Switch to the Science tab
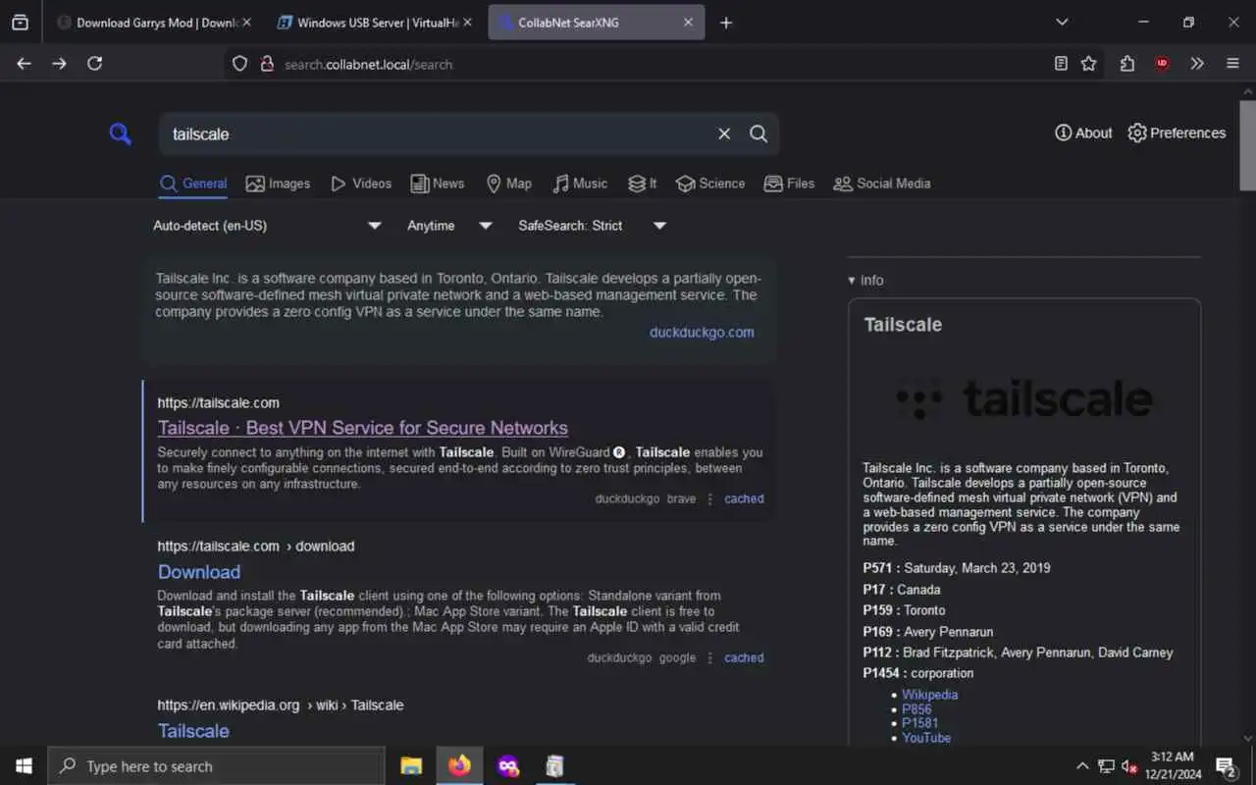Image resolution: width=1256 pixels, height=785 pixels. point(710,183)
